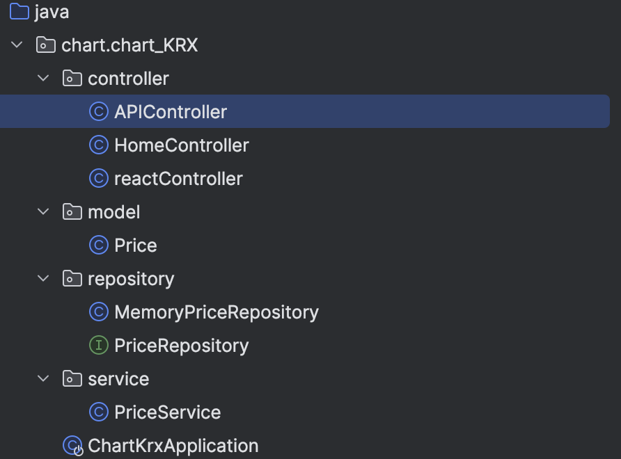Select the MemoryPriceRepository file name

(x=216, y=312)
